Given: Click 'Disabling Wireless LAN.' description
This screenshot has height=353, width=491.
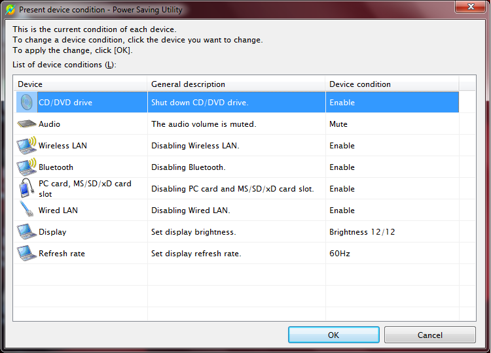Looking at the screenshot, I should coord(195,146).
